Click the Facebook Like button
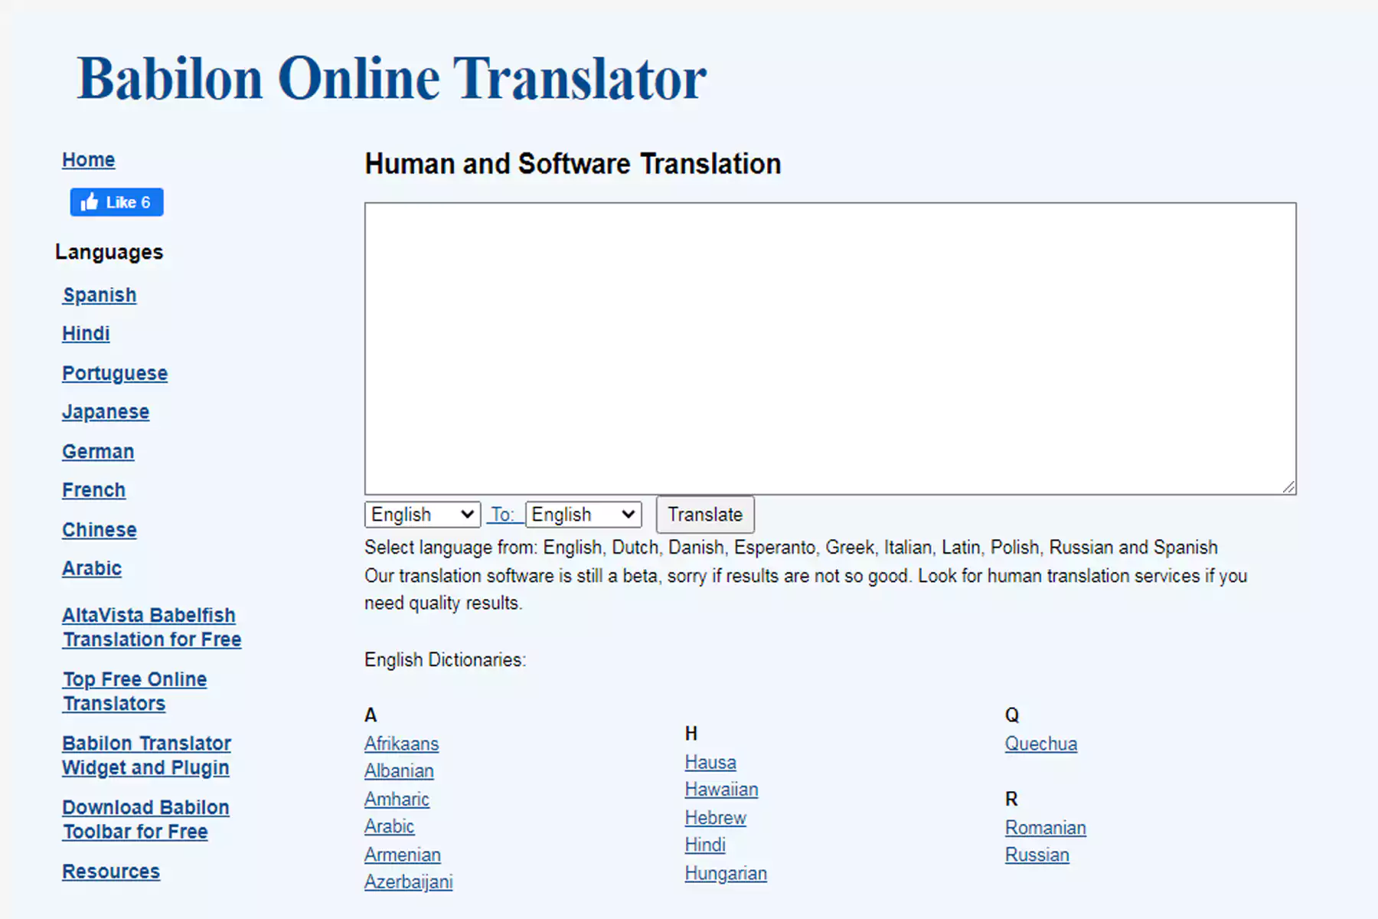1378x919 pixels. pos(116,202)
